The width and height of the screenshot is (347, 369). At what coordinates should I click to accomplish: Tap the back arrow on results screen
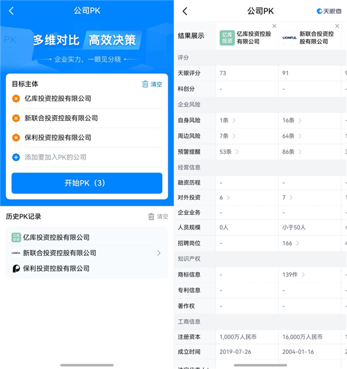[x=185, y=11]
